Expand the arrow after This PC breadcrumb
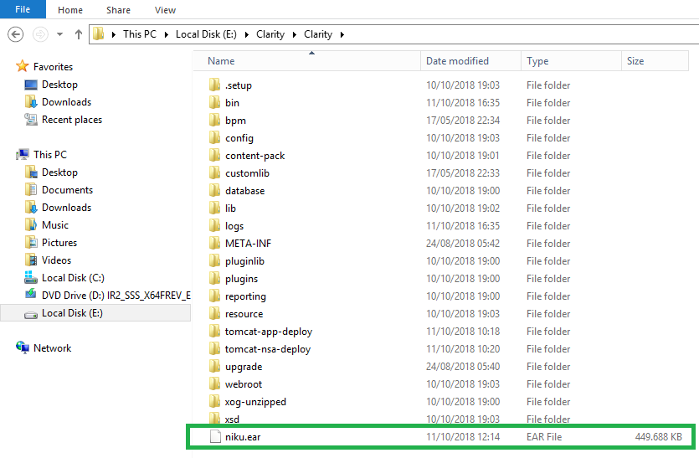The width and height of the screenshot is (699, 458). click(166, 35)
